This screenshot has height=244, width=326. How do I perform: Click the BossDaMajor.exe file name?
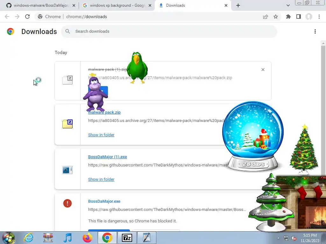(x=104, y=201)
